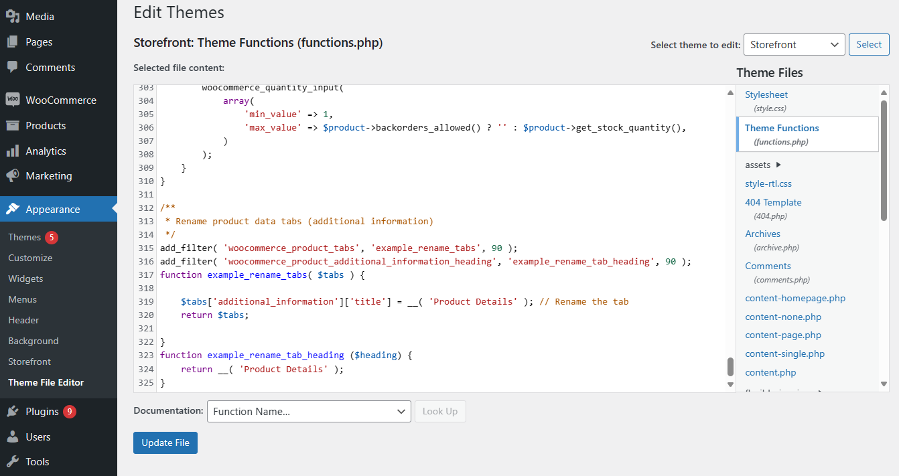This screenshot has height=476, width=899.
Task: Go to Themes submenu
Action: pyautogui.click(x=25, y=237)
